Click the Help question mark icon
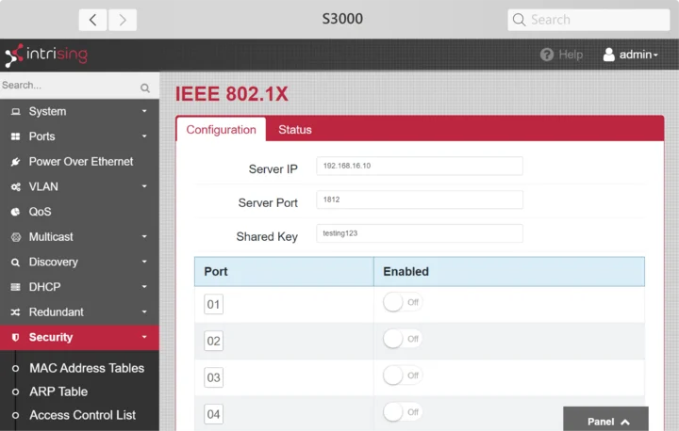Image resolution: width=679 pixels, height=431 pixels. click(x=547, y=55)
